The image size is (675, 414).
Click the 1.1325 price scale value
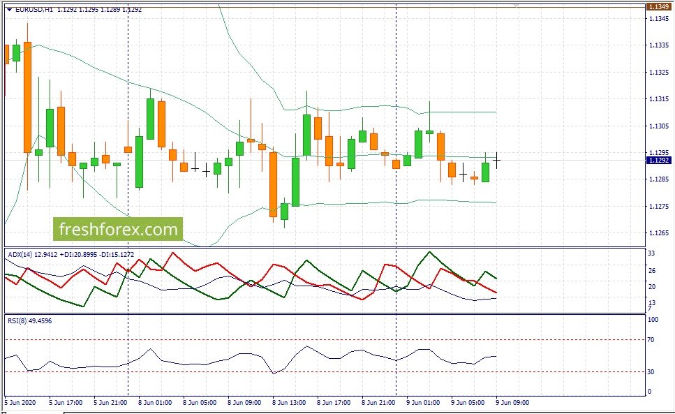pos(659,73)
